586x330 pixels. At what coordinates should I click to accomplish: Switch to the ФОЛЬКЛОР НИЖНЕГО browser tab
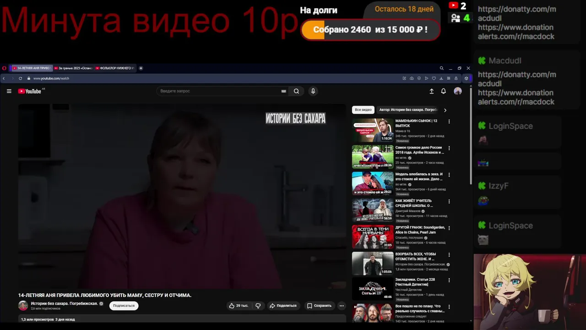pyautogui.click(x=114, y=68)
